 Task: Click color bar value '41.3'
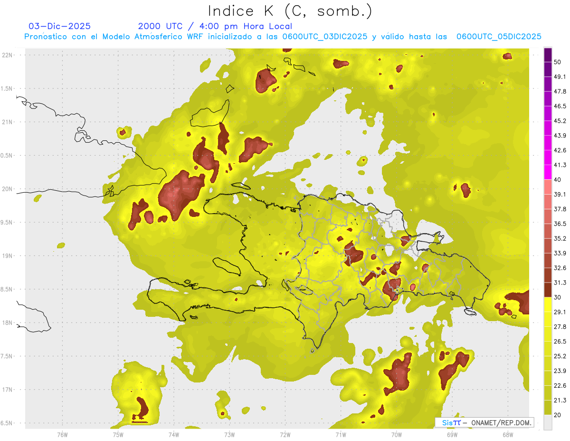[560, 165]
